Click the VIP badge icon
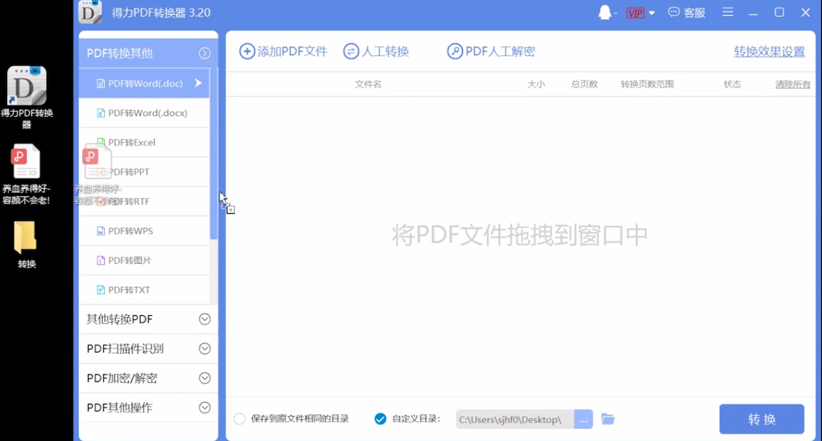Image resolution: width=822 pixels, height=441 pixels. pyautogui.click(x=636, y=13)
